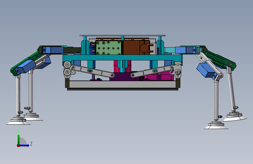This screenshot has width=253, height=164.
Task: Select the far-left suction cup foot
Action: (18, 121)
